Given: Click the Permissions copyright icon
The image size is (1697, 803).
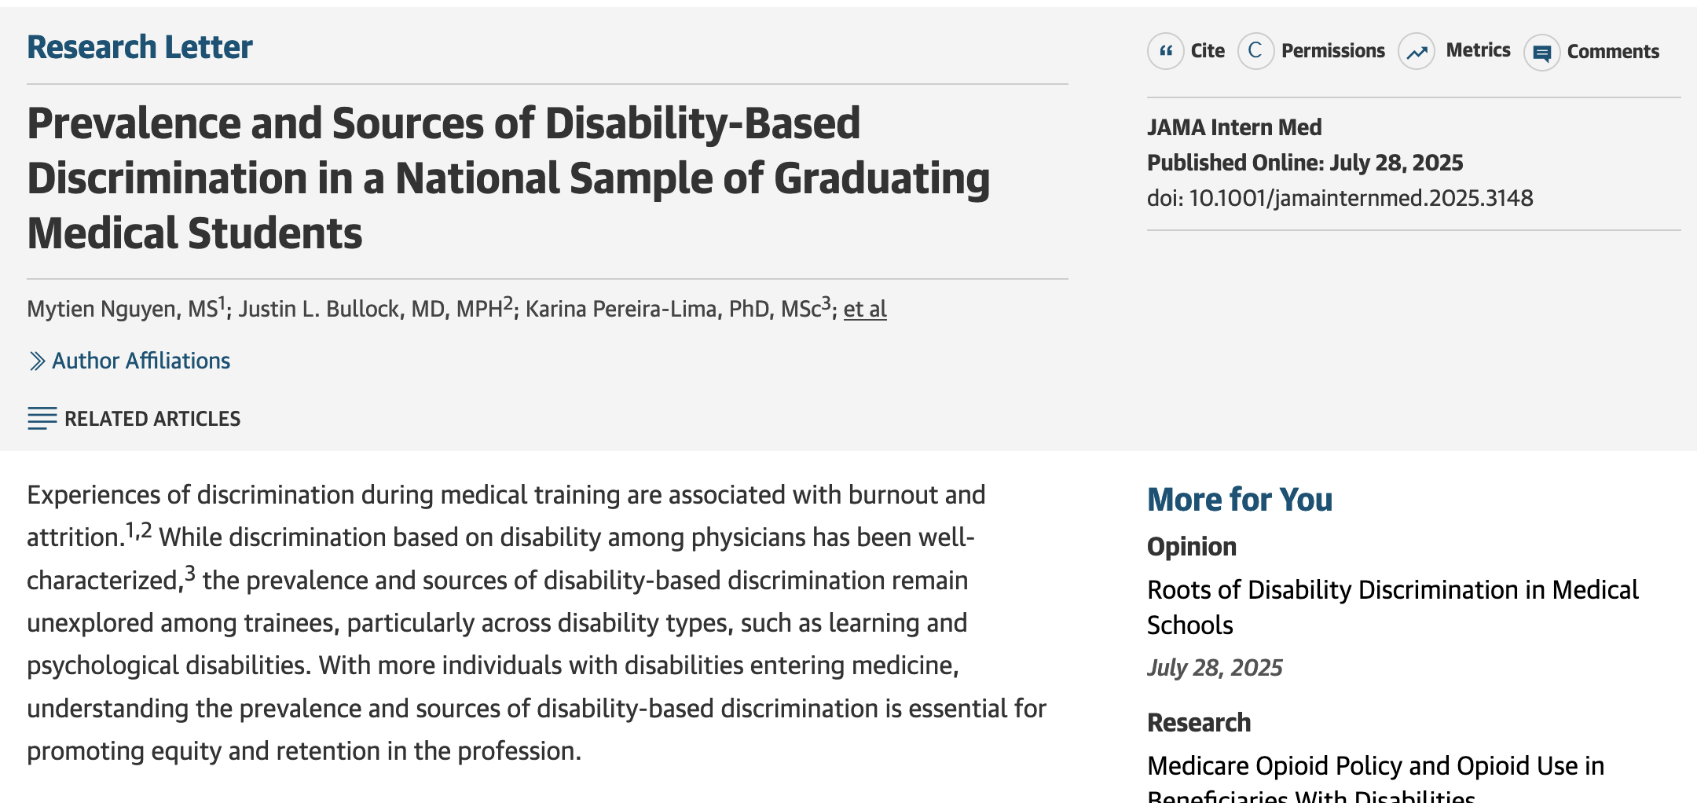Looking at the screenshot, I should pyautogui.click(x=1255, y=52).
